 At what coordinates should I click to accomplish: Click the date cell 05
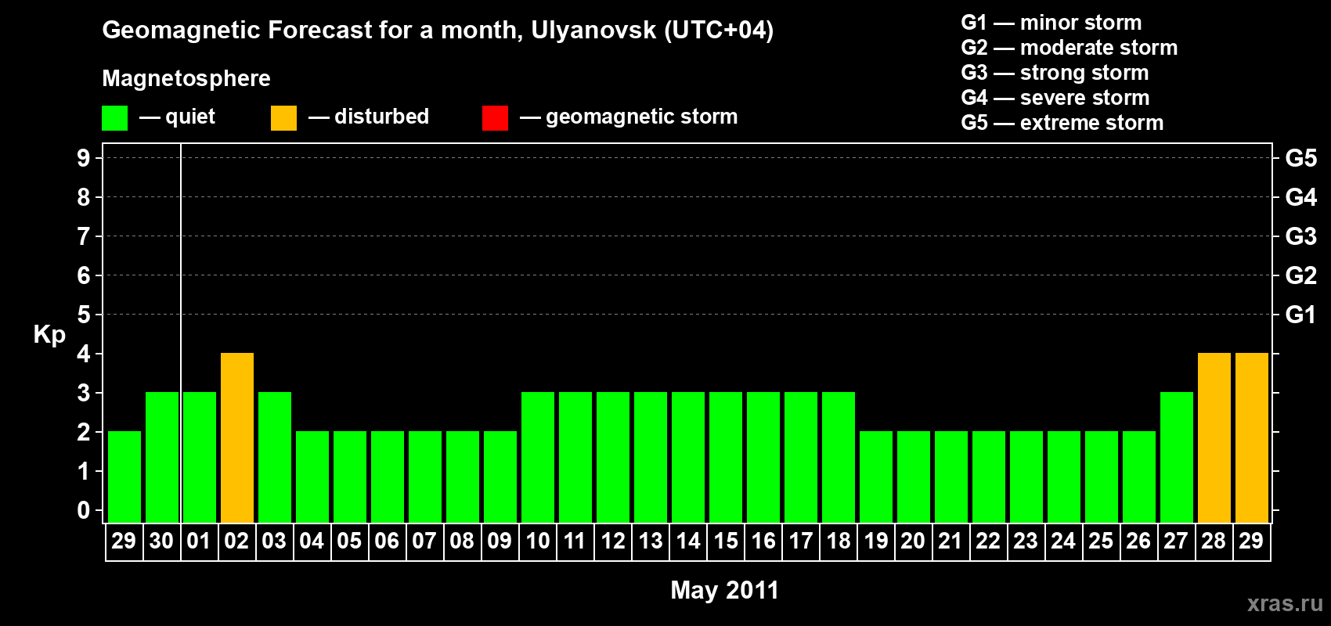pos(349,541)
